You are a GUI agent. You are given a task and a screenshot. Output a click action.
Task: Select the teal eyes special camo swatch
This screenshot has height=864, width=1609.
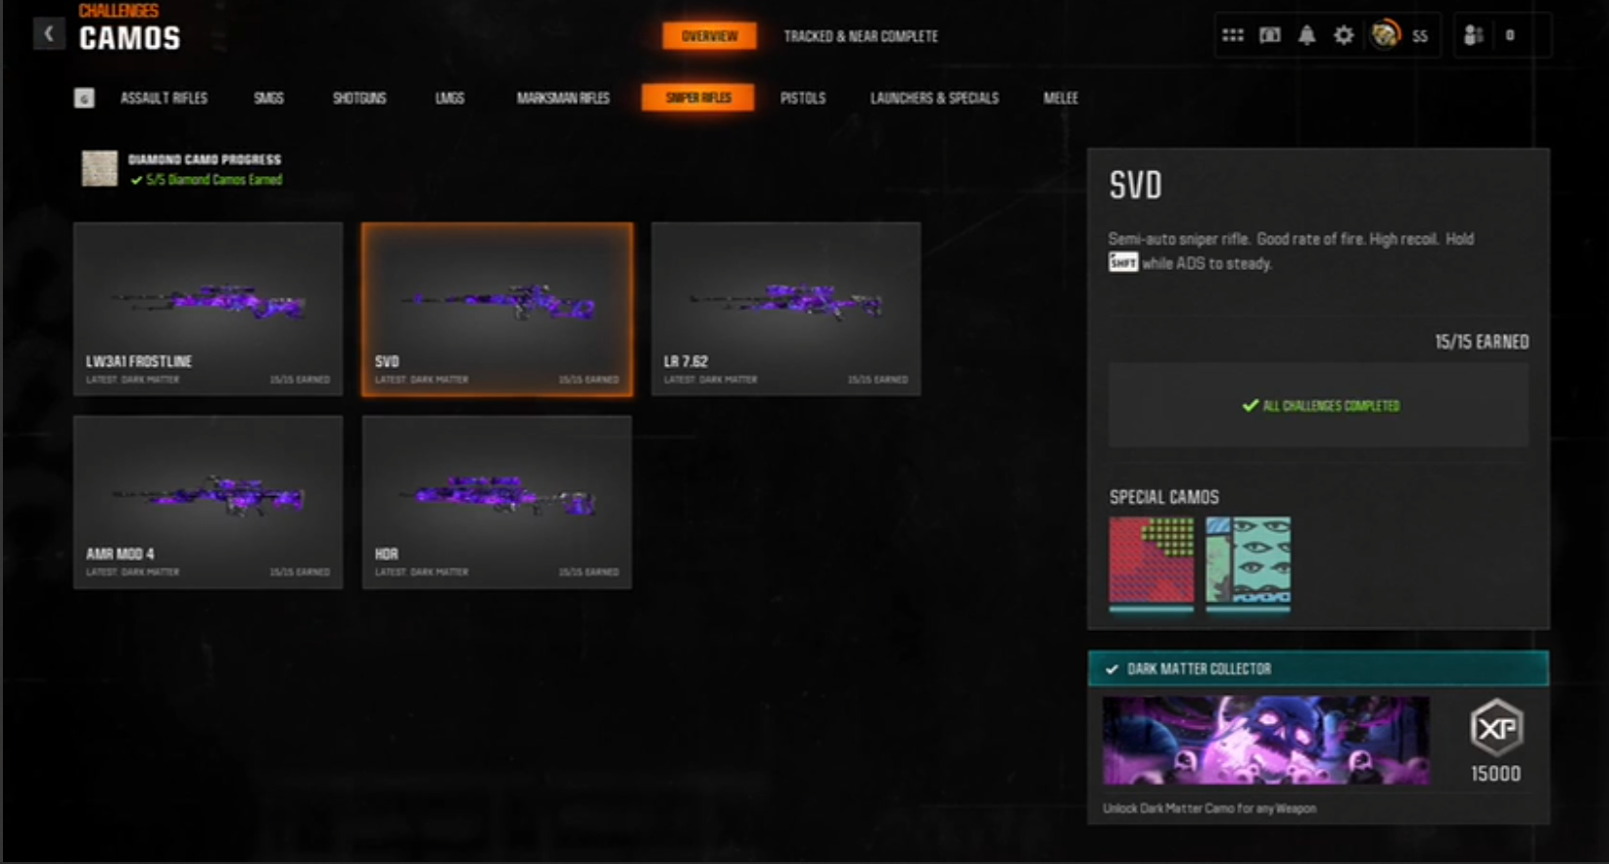coord(1248,562)
